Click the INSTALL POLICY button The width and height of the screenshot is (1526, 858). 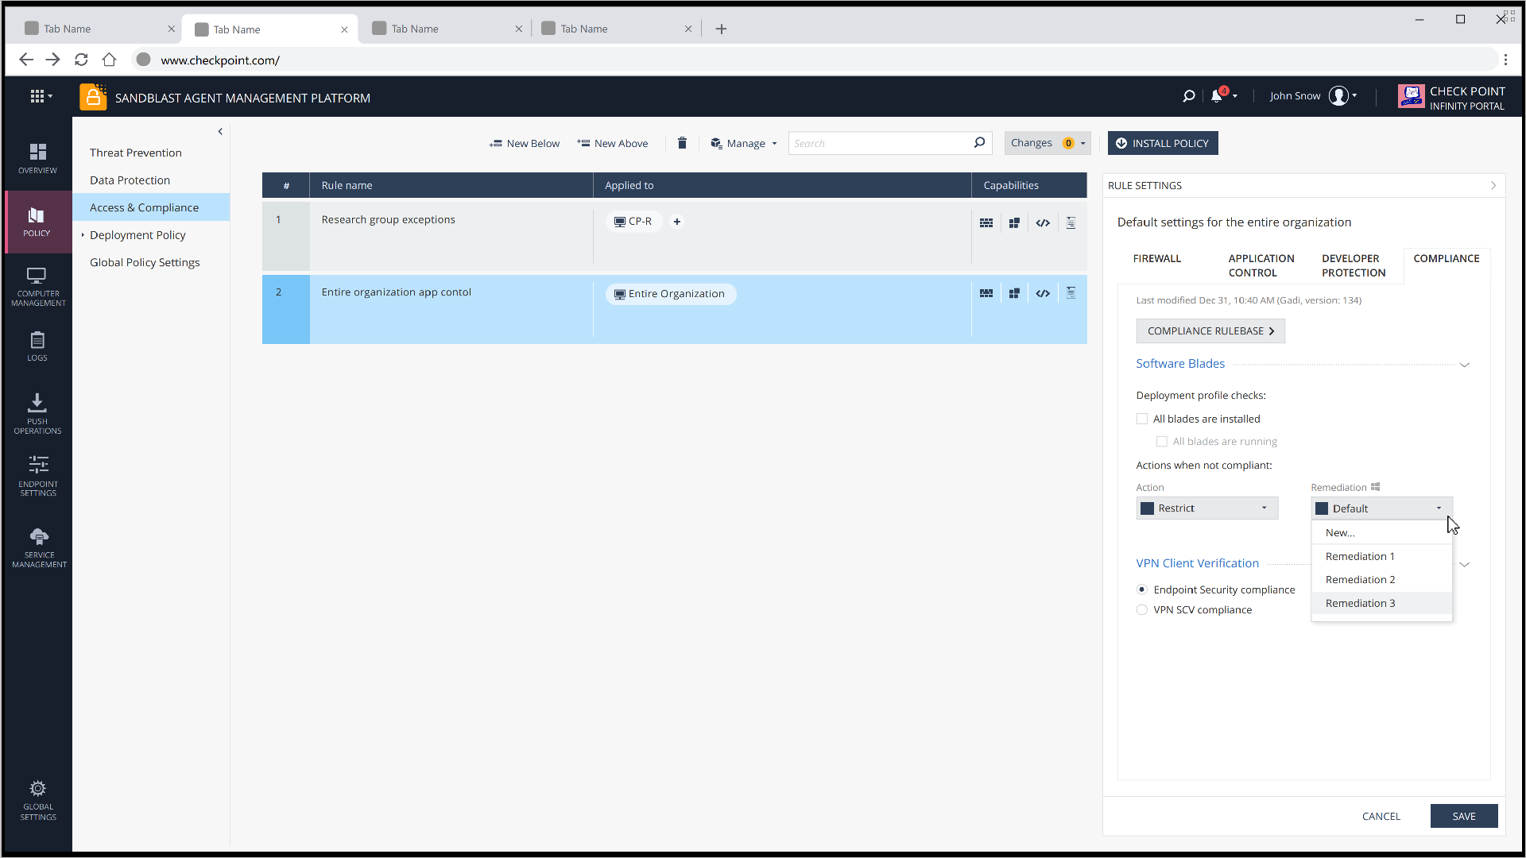1163,143
